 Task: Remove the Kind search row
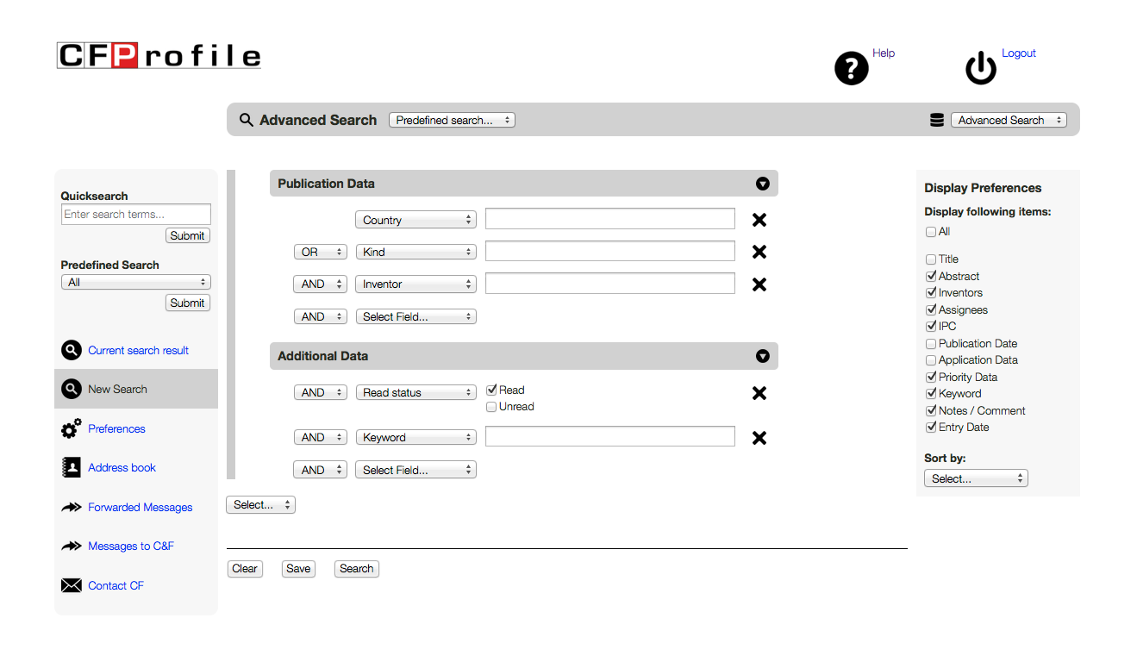(x=759, y=252)
